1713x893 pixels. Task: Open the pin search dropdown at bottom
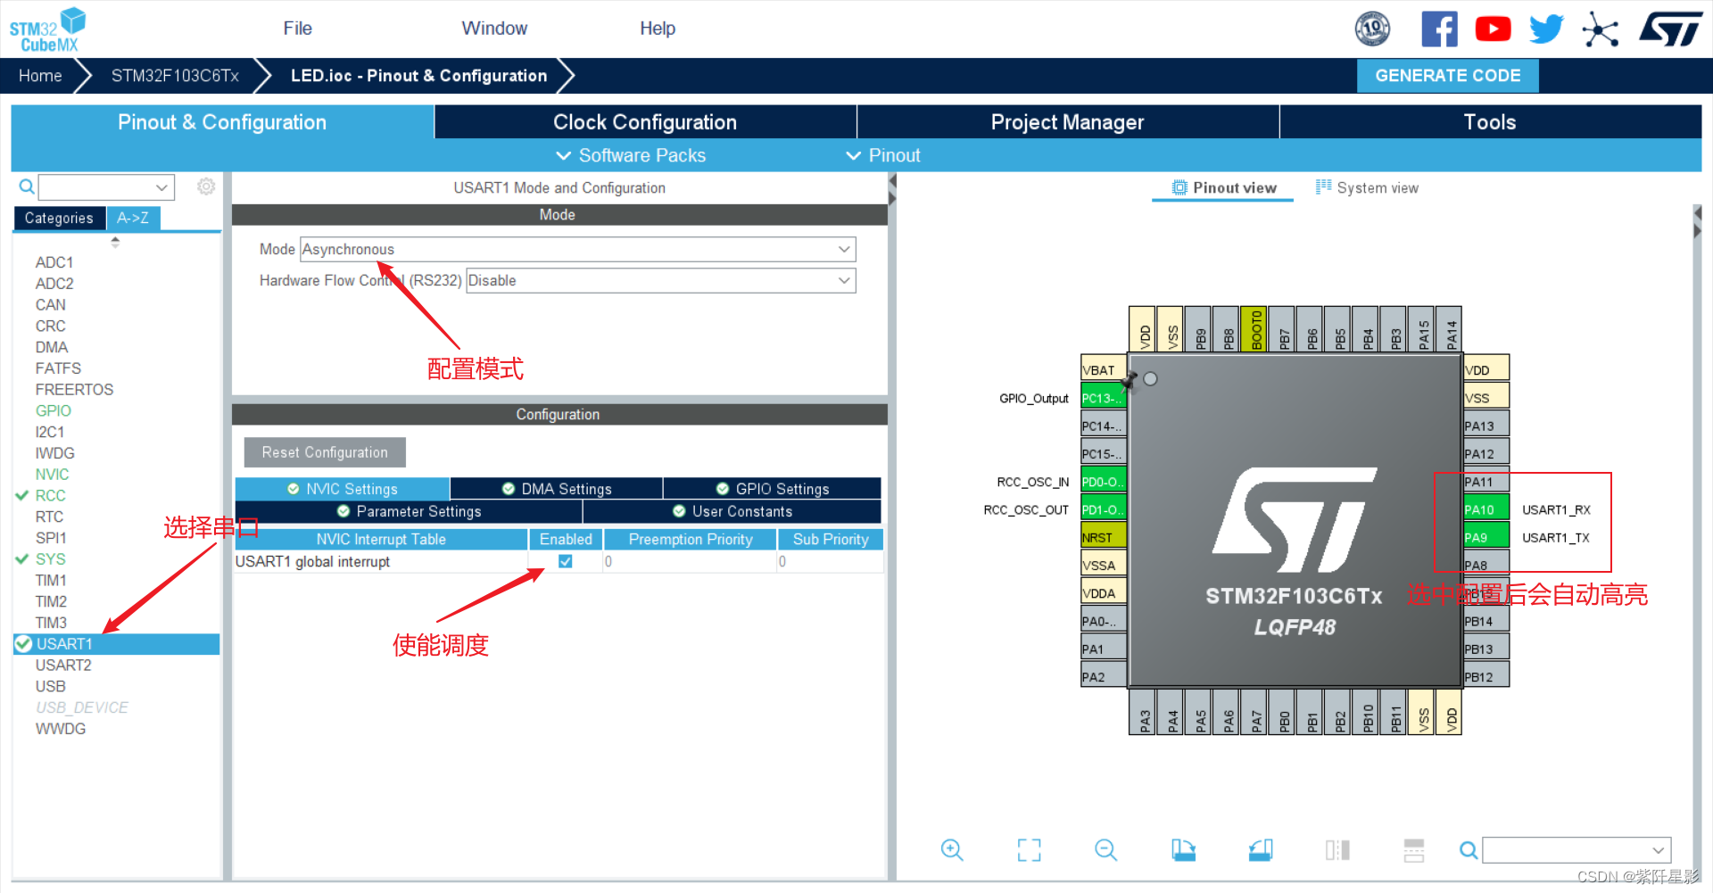1659,850
